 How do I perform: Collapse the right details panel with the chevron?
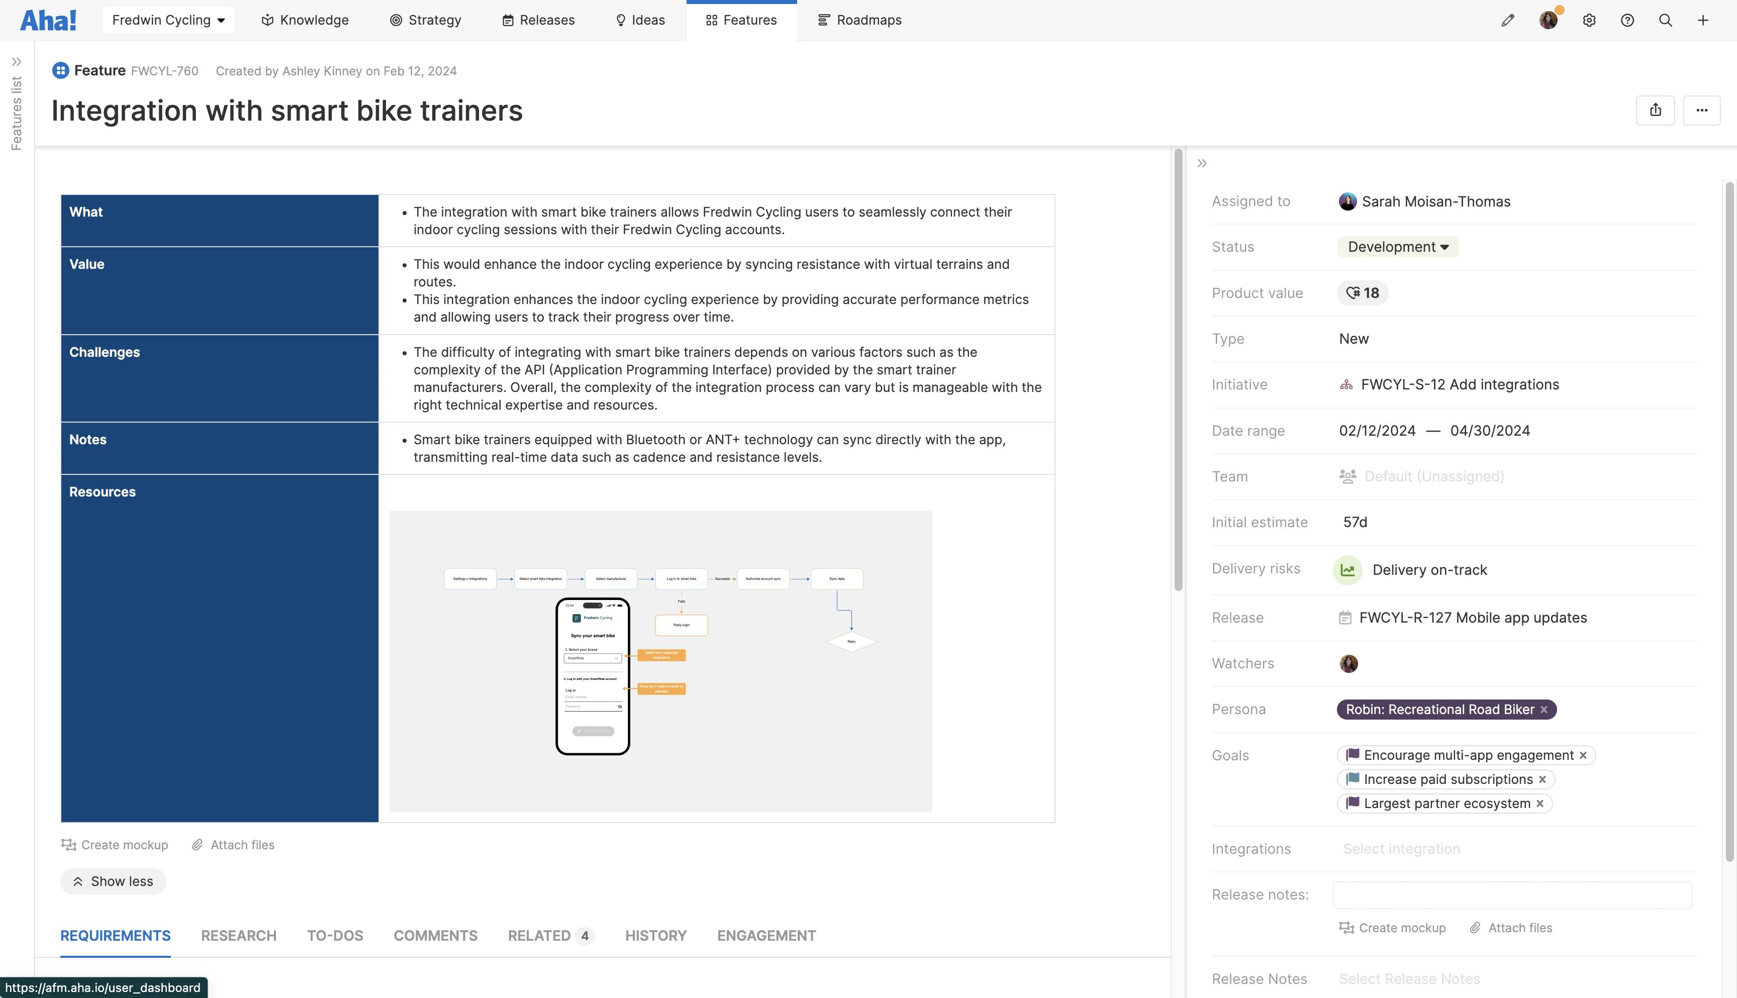click(x=1202, y=163)
